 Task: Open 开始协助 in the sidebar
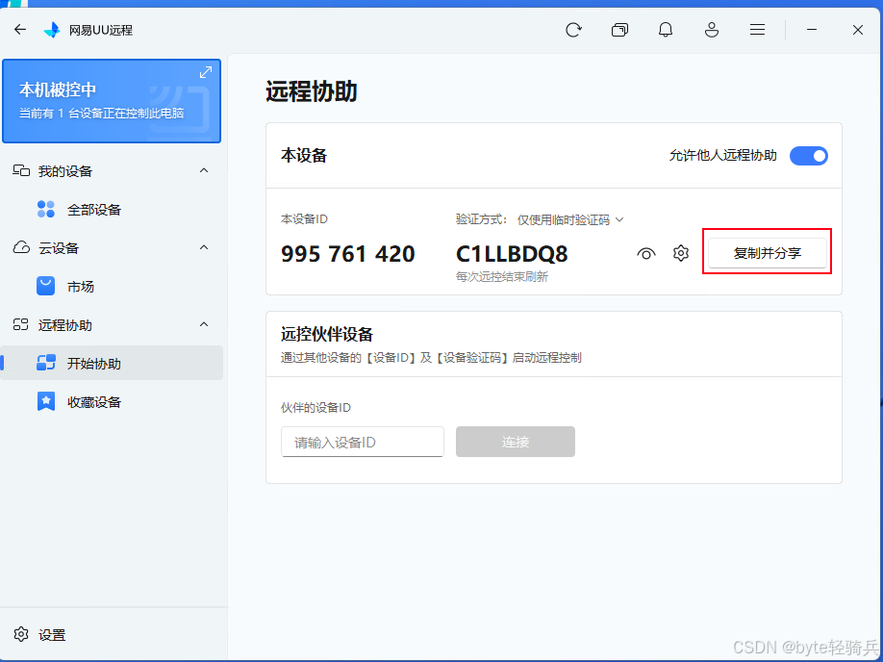(112, 363)
